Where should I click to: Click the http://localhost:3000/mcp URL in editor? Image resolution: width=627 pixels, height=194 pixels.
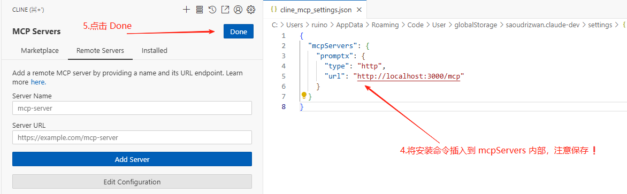coord(409,76)
